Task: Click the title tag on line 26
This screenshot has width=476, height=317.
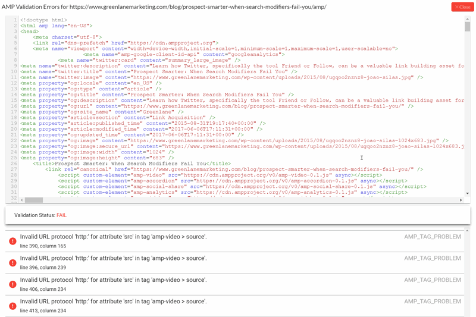Action: coord(131,164)
